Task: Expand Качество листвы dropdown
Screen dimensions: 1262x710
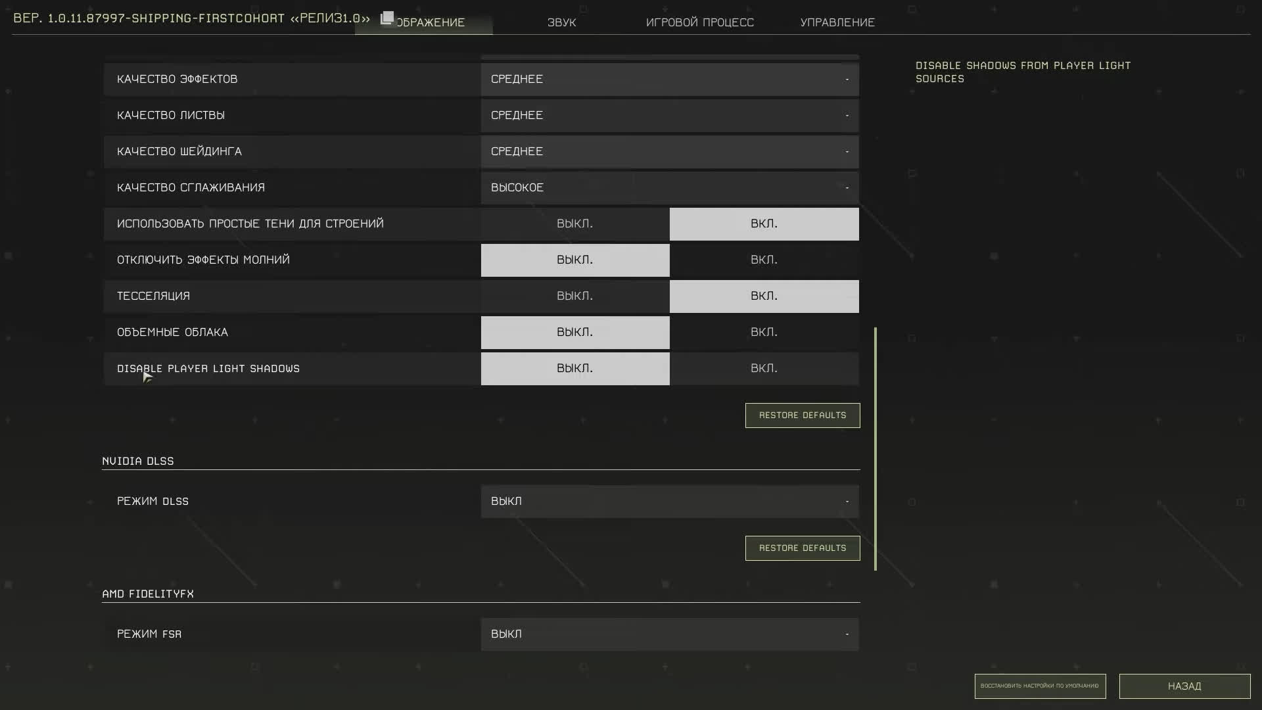Action: pyautogui.click(x=669, y=116)
